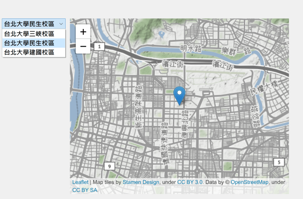The width and height of the screenshot is (303, 199).
Task: Open the CC BY SA license link
Action: coord(84,190)
